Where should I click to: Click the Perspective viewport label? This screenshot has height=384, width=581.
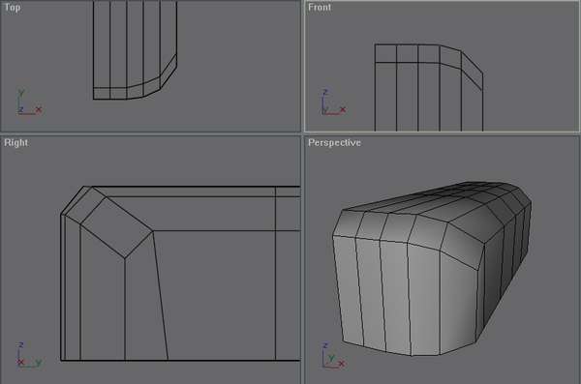334,142
